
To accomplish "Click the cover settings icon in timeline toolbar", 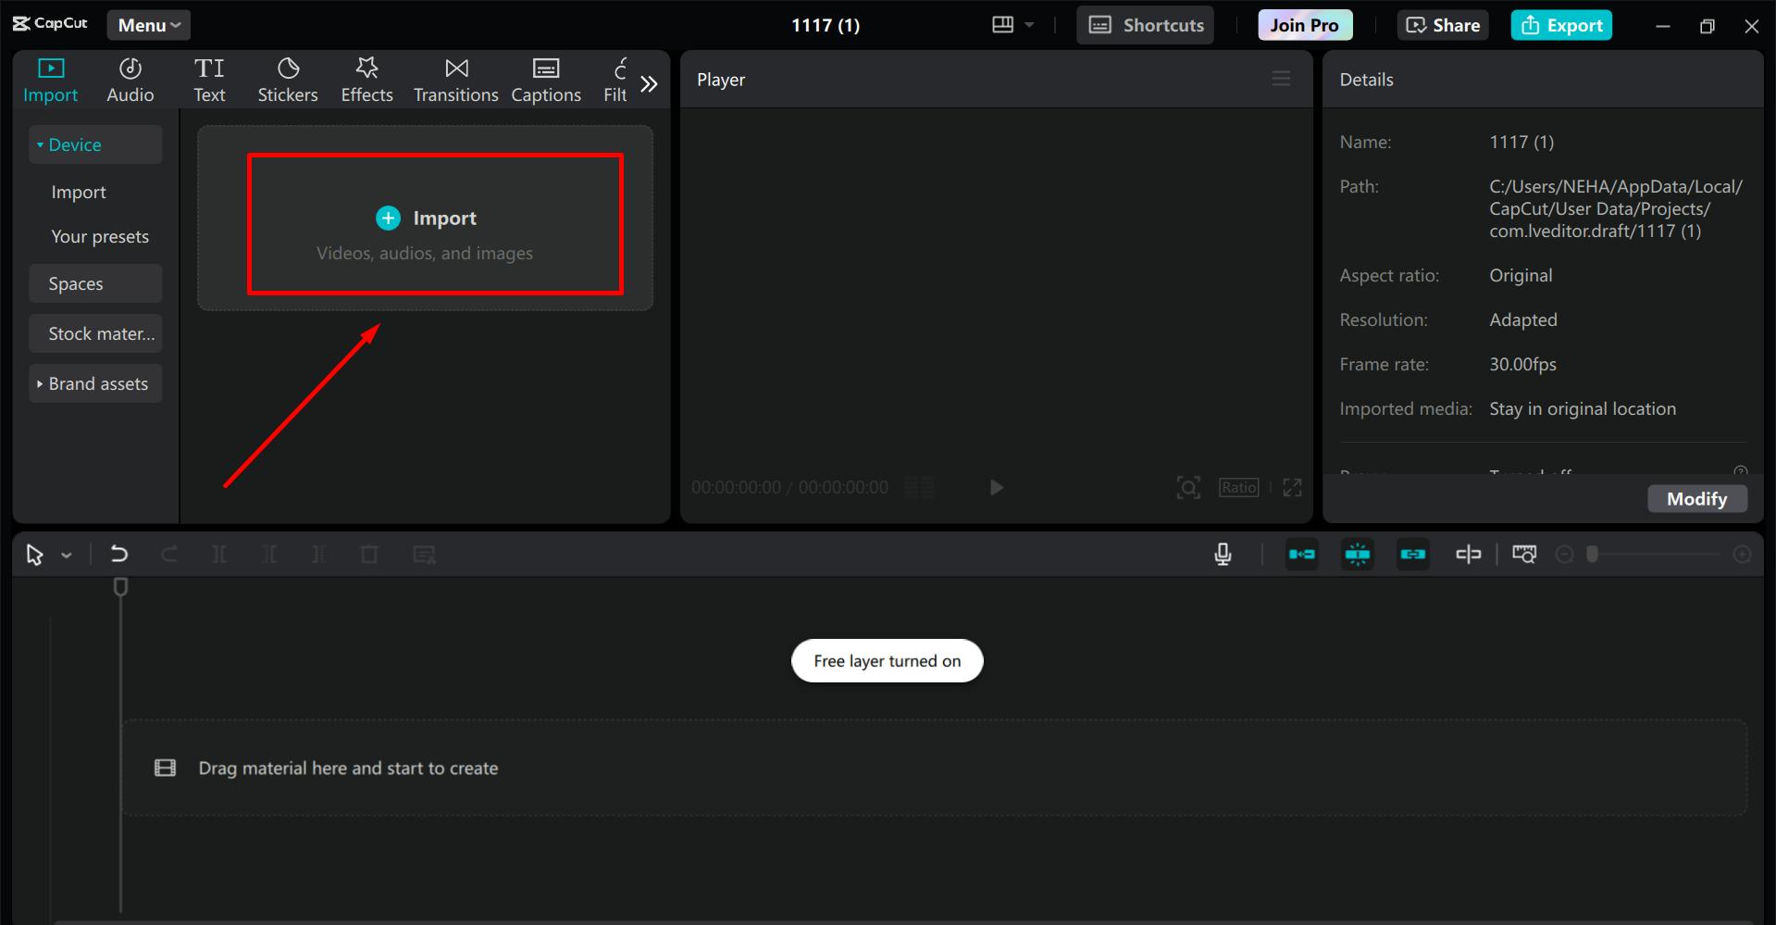I will coord(1523,554).
